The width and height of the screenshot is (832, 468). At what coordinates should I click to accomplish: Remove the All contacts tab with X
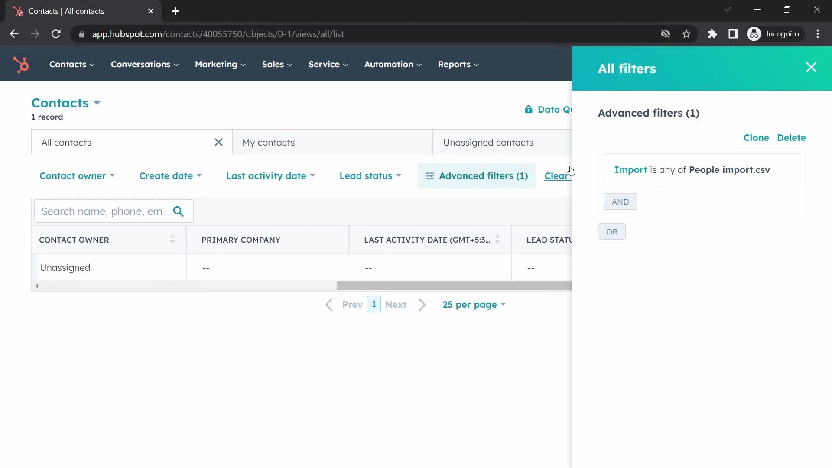218,143
